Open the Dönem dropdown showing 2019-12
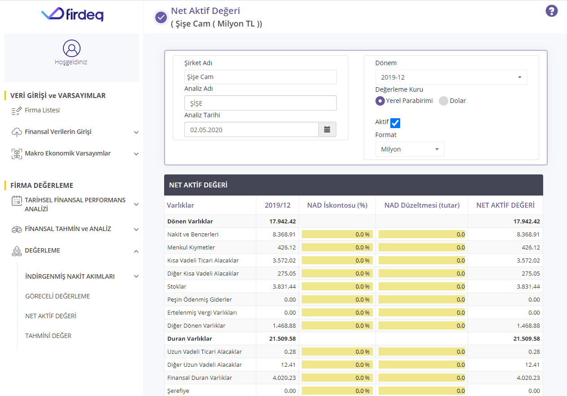The height and width of the screenshot is (396, 567). pyautogui.click(x=451, y=77)
